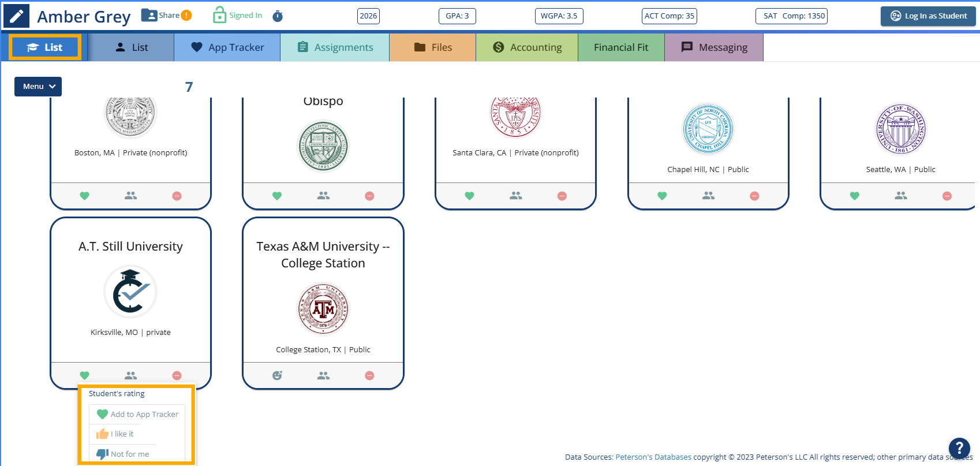Click group icon on Texas A&M card
Screen dimensions: 980x466
[323, 376]
